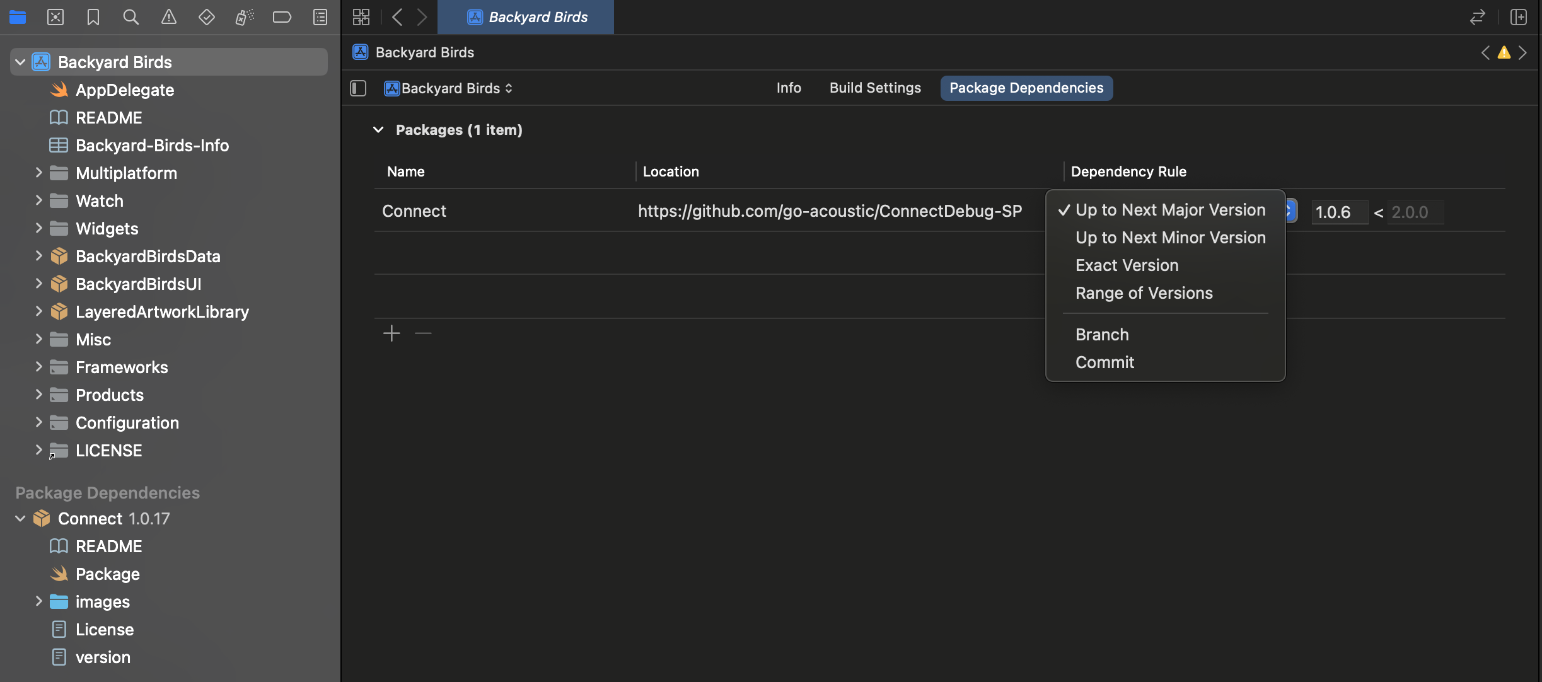Open project README file
Screen dimensions: 1542x682
click(109, 117)
